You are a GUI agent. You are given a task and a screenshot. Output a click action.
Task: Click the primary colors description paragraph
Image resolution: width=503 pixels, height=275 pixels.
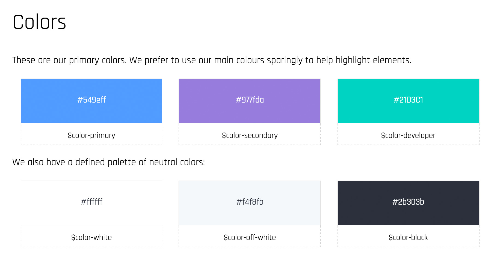coord(212,60)
